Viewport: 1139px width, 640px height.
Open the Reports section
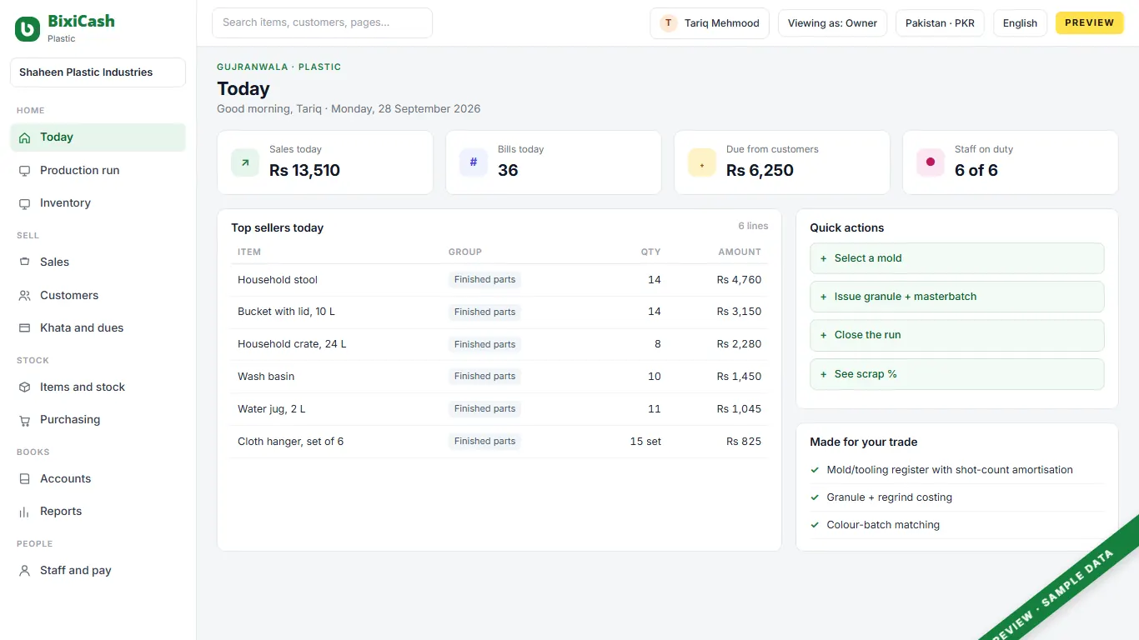[x=98, y=512]
